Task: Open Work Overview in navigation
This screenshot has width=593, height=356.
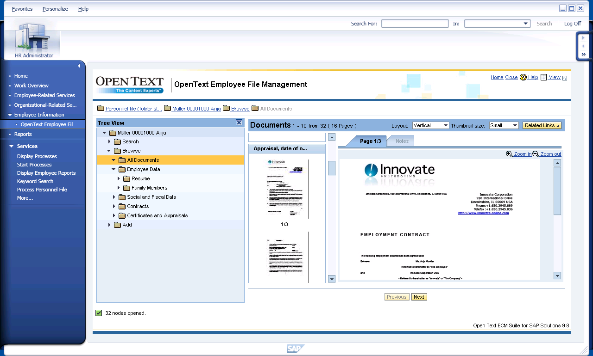Action: pyautogui.click(x=32, y=86)
